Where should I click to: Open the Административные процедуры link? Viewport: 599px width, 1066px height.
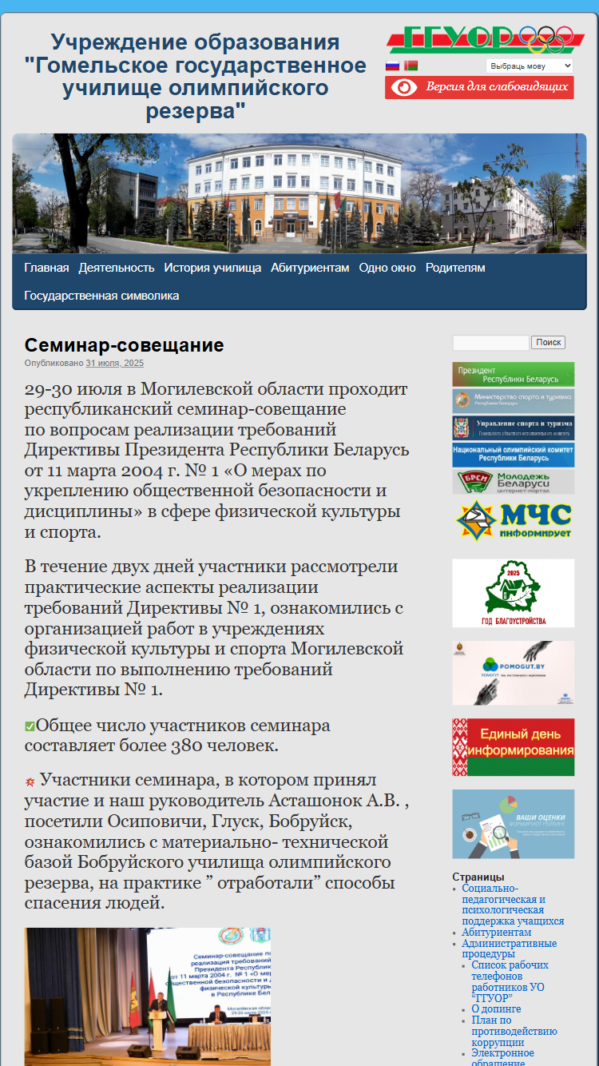(x=509, y=949)
